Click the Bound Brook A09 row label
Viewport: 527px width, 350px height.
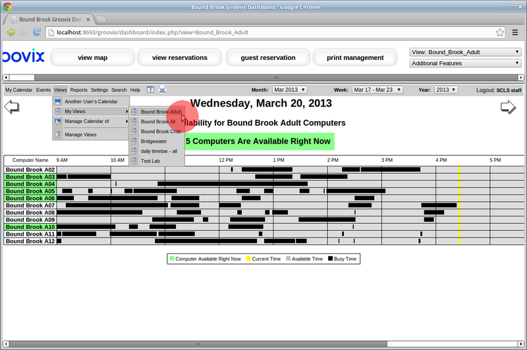pyautogui.click(x=30, y=220)
